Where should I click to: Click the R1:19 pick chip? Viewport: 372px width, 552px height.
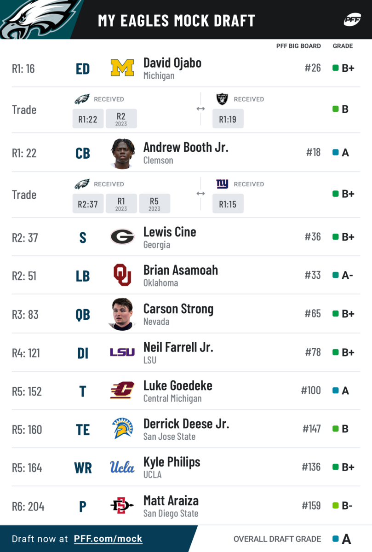pyautogui.click(x=228, y=119)
